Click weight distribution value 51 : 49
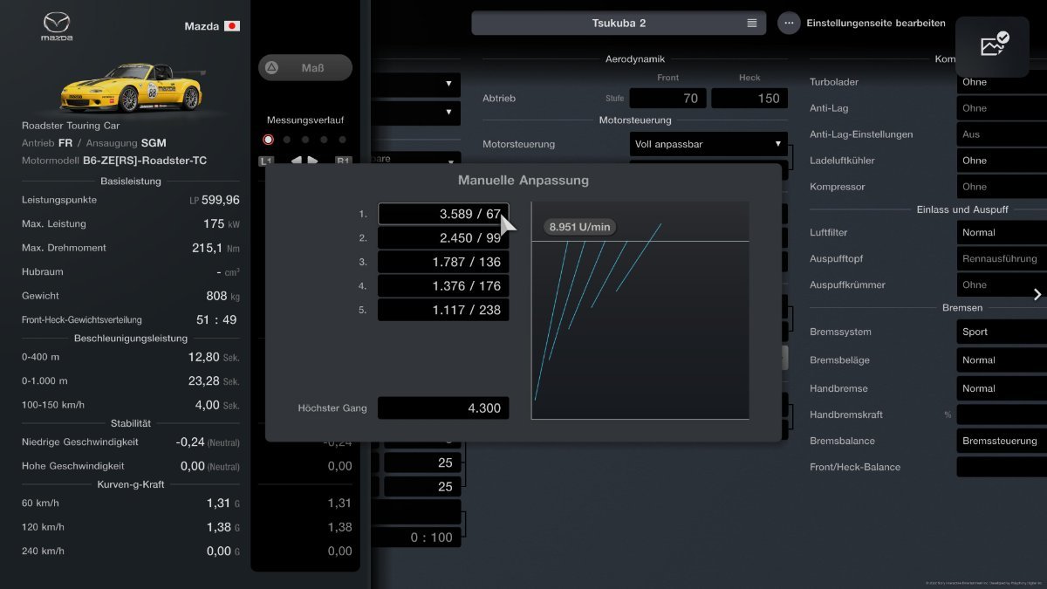The width and height of the screenshot is (1047, 589). click(216, 319)
